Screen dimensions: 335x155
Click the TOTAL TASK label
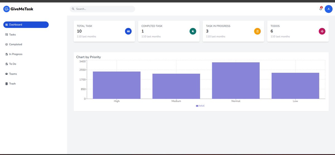tap(85, 26)
